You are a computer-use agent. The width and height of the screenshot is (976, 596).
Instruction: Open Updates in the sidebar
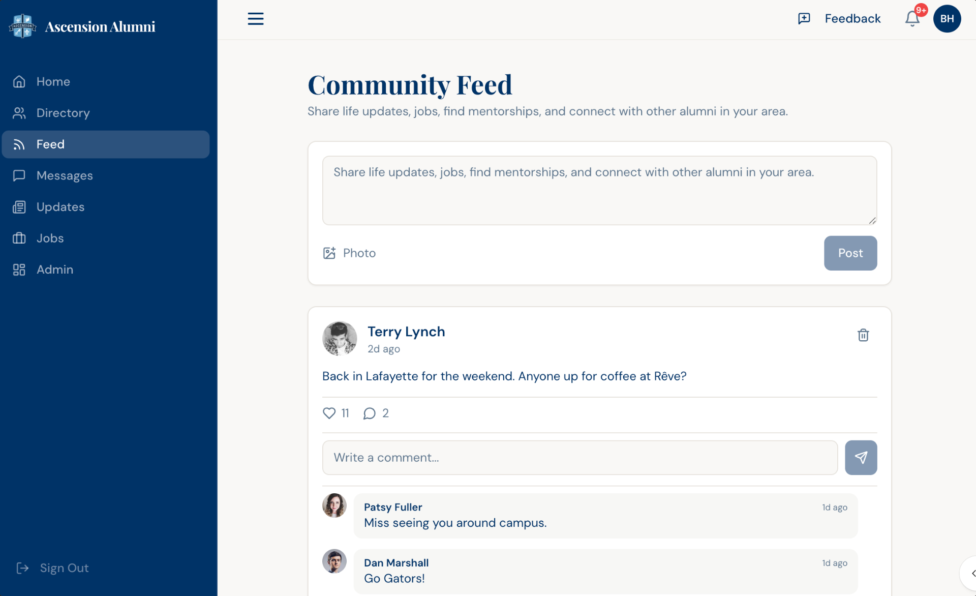pos(106,207)
